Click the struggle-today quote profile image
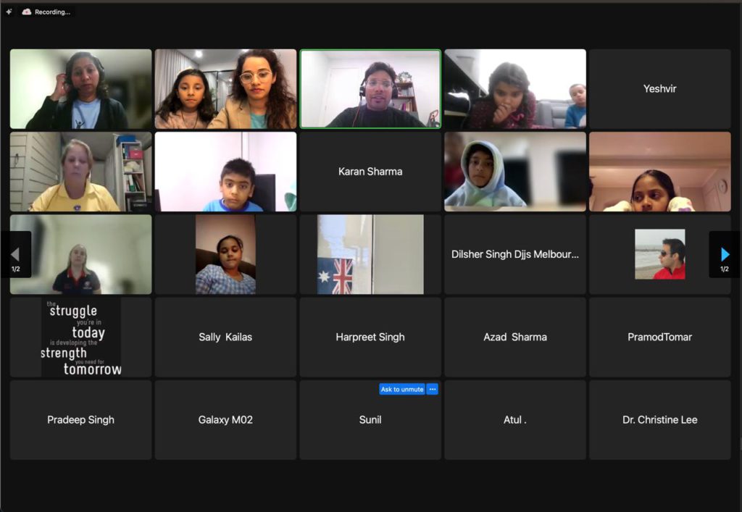 click(80, 337)
